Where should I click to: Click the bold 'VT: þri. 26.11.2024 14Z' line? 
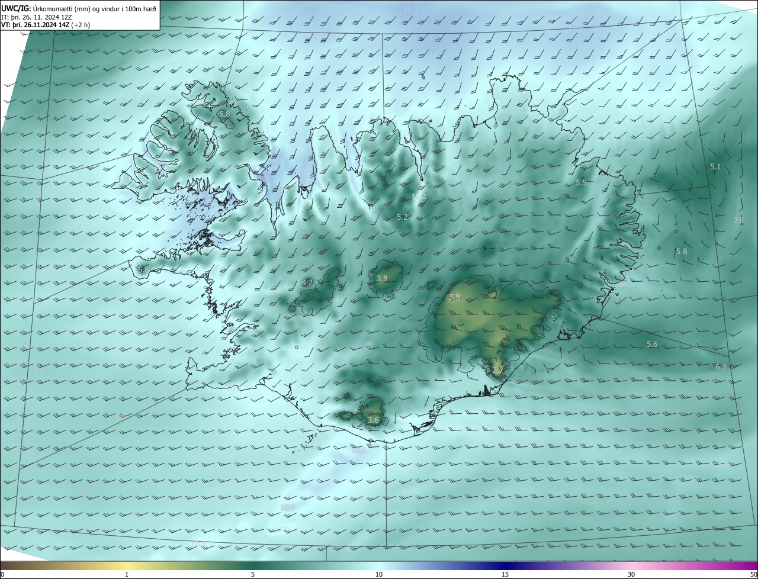click(x=36, y=25)
